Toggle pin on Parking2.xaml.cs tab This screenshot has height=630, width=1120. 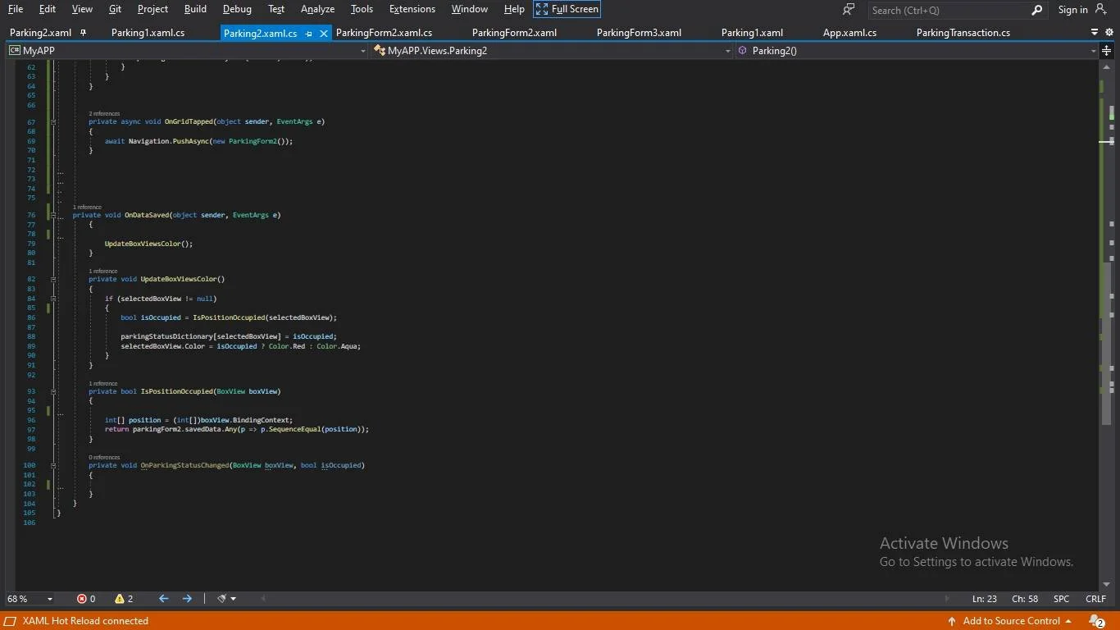click(308, 34)
